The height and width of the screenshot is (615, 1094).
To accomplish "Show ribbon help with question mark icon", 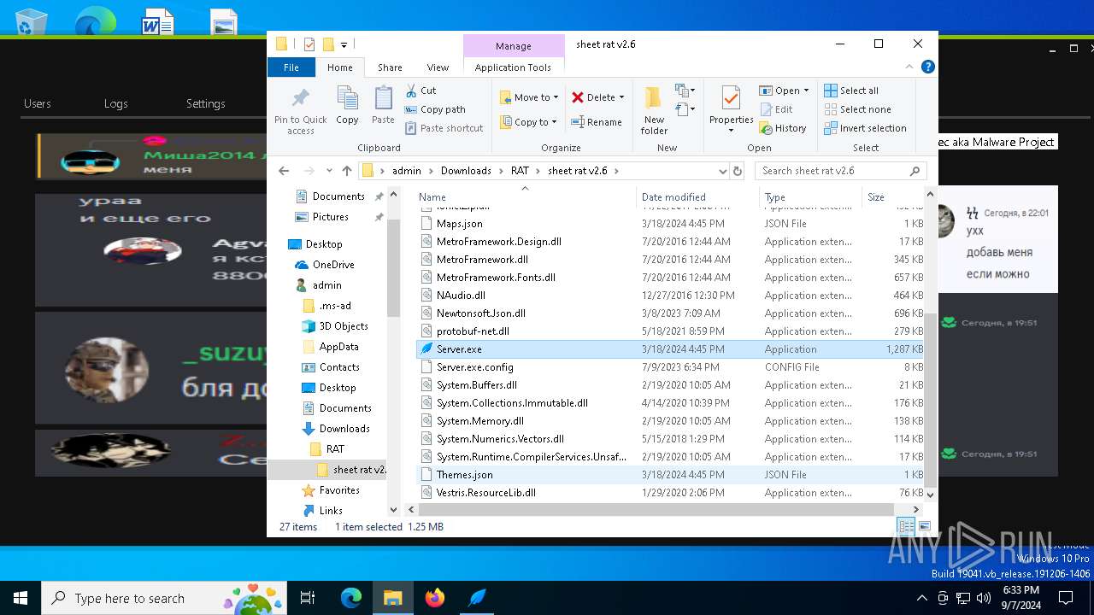I will tap(927, 67).
